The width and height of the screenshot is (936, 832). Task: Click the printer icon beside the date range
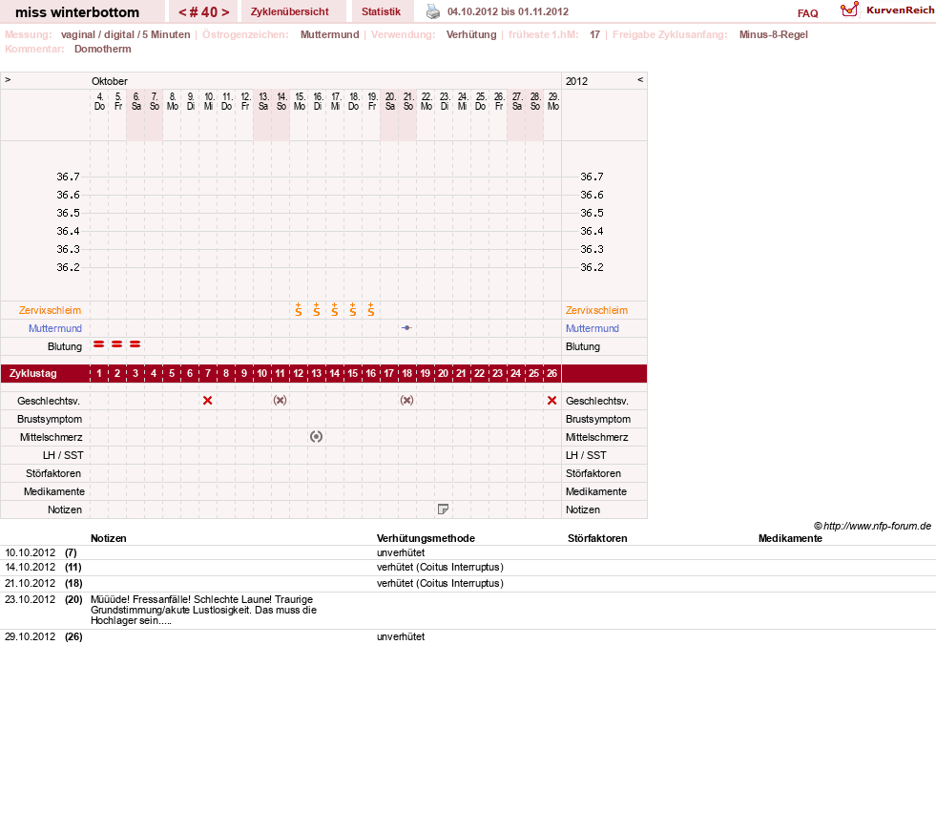(x=433, y=11)
